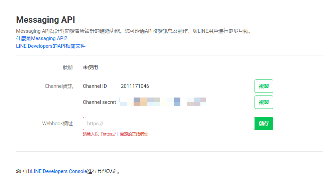
Task: Select the blurred Channel secret value
Action: click(x=162, y=102)
